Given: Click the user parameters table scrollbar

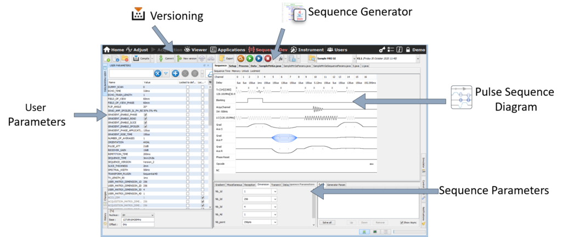Looking at the screenshot, I should [x=209, y=107].
